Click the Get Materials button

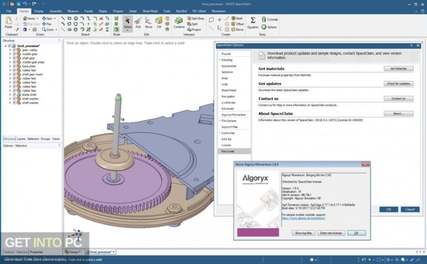[399, 68]
